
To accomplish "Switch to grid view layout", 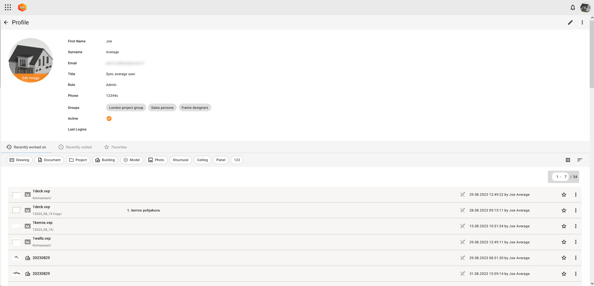I will pos(568,160).
